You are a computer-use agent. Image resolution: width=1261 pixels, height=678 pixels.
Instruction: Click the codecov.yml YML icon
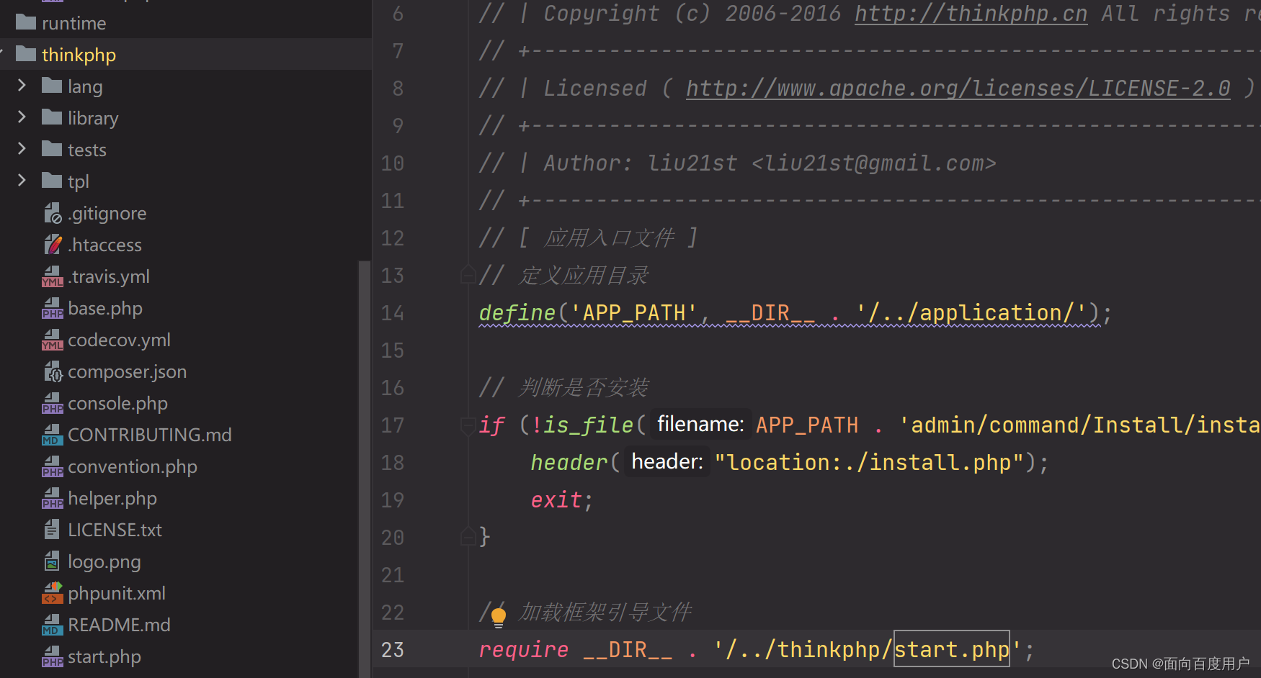point(53,340)
